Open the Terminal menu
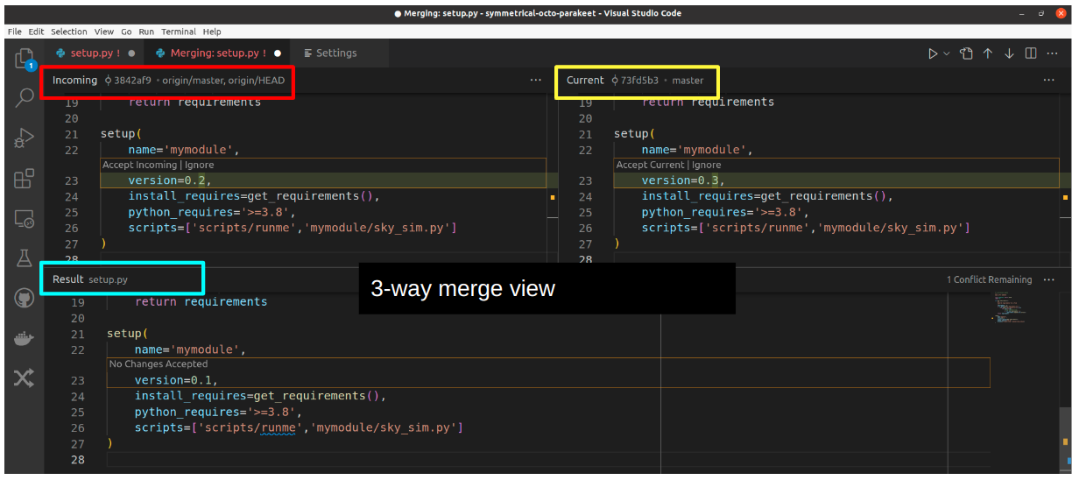1079x480 pixels. point(178,32)
